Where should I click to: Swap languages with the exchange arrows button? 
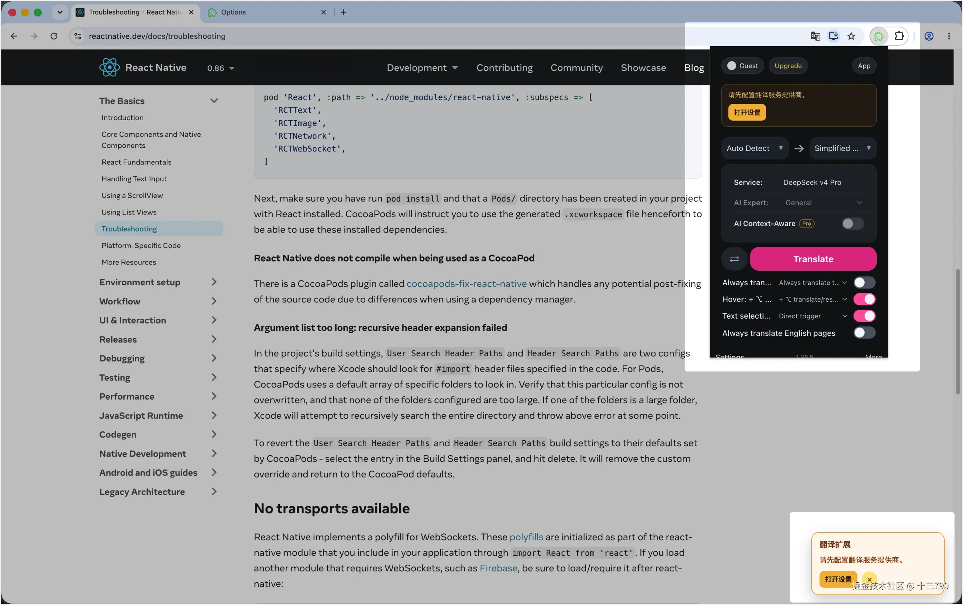[x=734, y=259]
